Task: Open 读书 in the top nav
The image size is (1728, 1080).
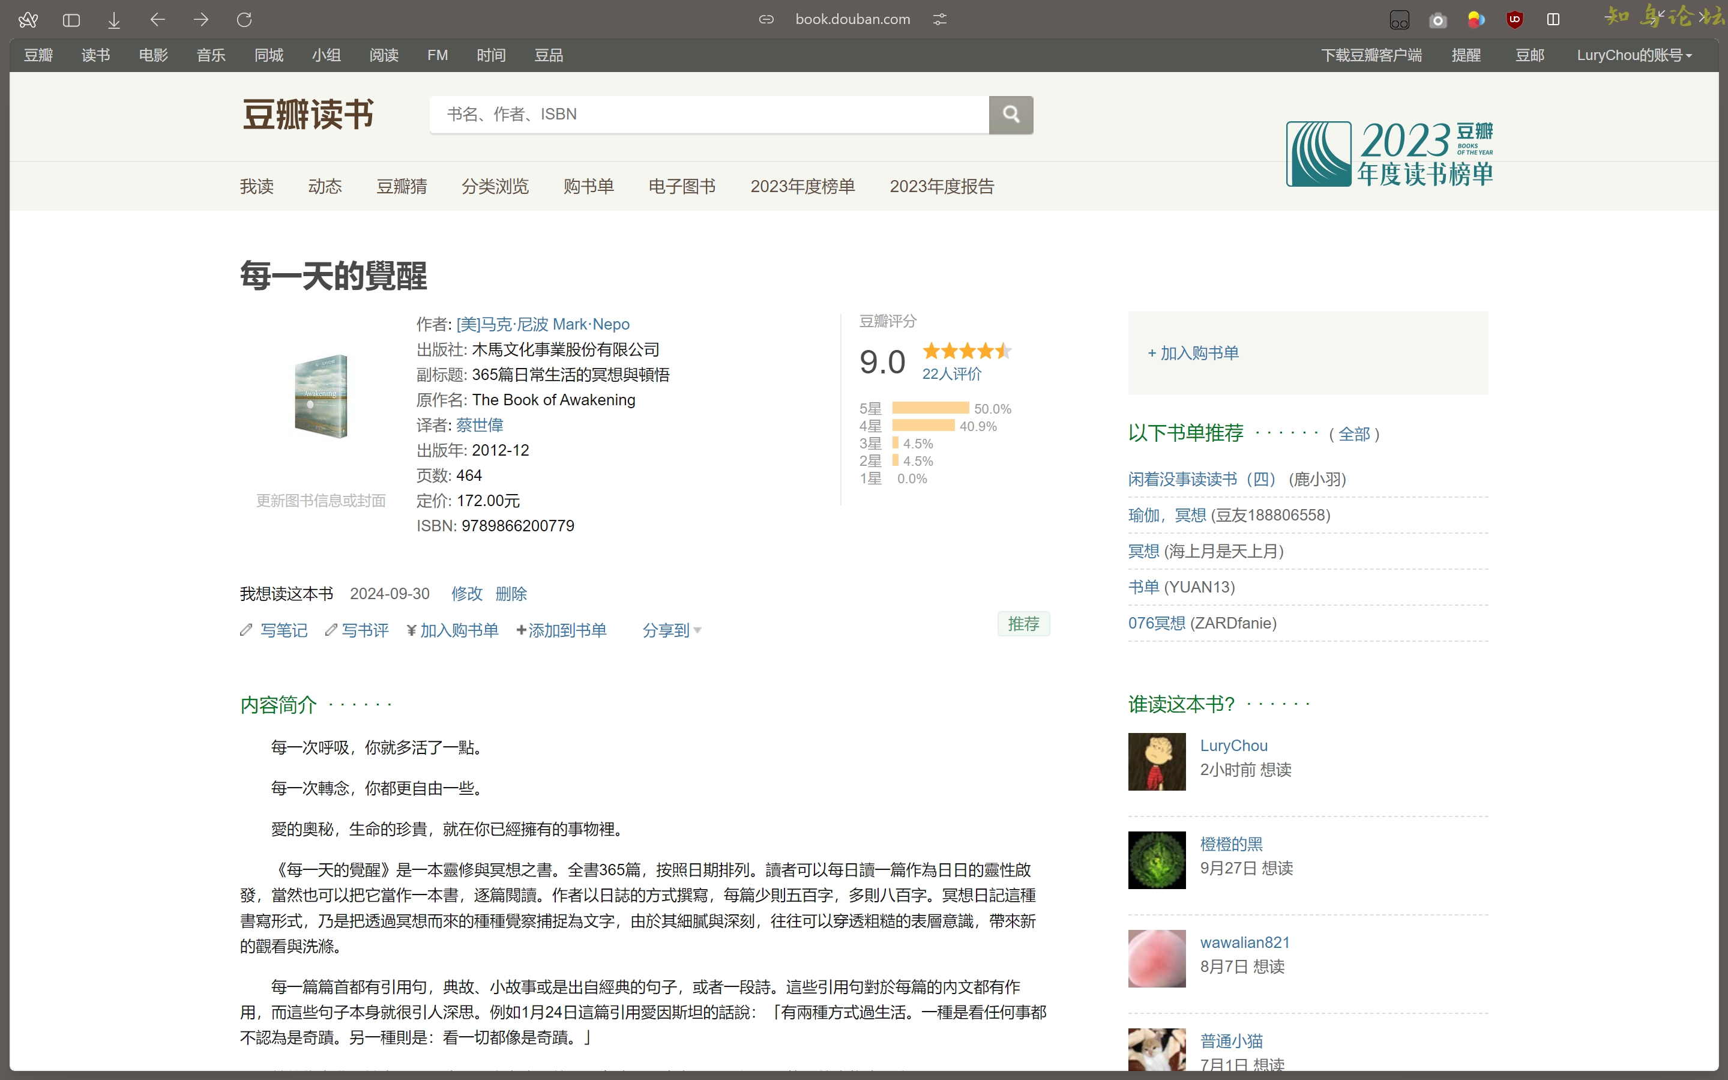Action: pyautogui.click(x=95, y=55)
